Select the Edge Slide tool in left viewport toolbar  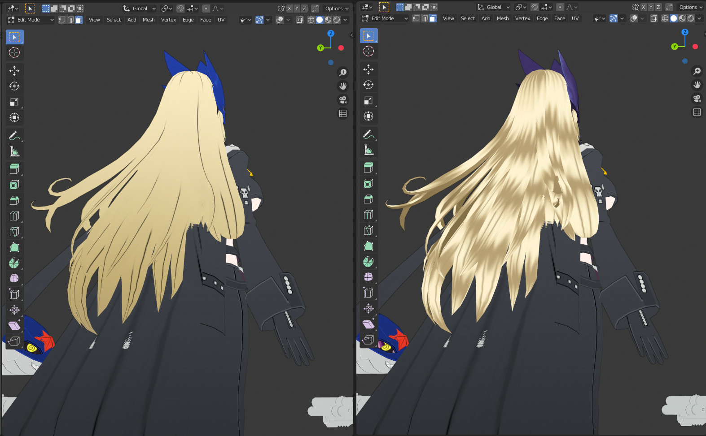(x=14, y=294)
